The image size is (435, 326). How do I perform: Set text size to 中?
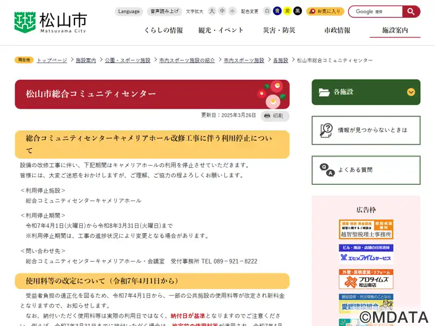point(222,11)
